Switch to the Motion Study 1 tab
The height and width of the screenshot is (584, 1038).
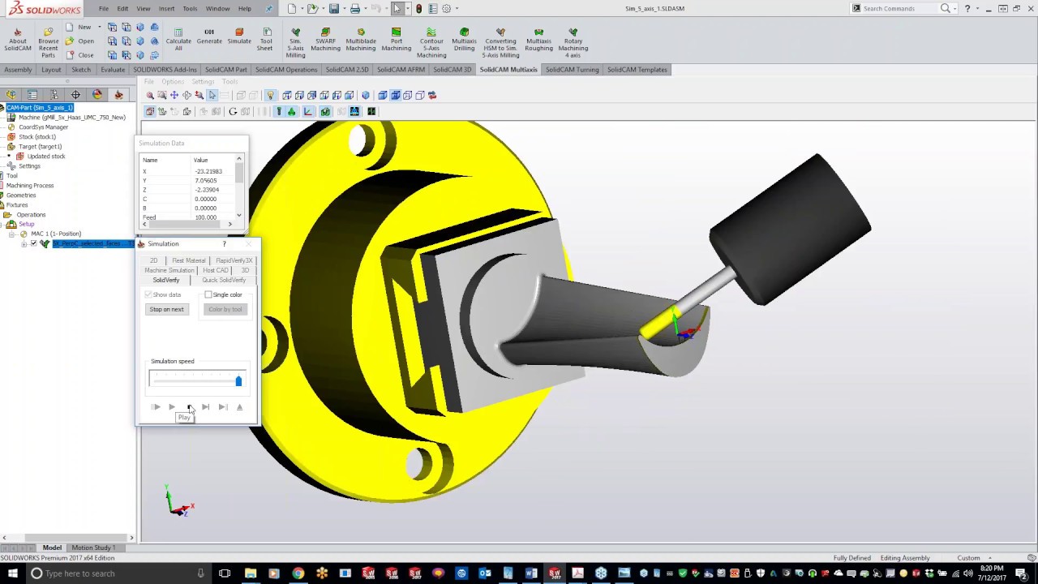[93, 547]
